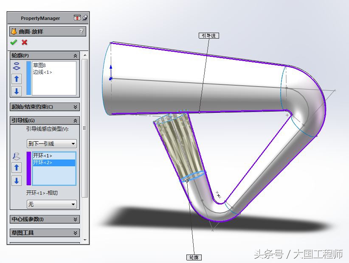Click the move-up arrow under the profile list

16,78
